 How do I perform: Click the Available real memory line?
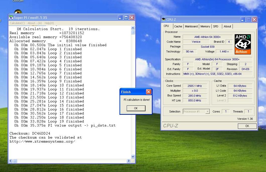point(46,37)
